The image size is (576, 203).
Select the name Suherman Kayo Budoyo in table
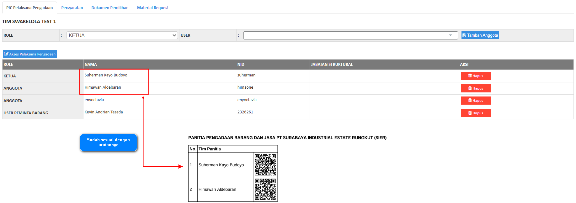(106, 75)
